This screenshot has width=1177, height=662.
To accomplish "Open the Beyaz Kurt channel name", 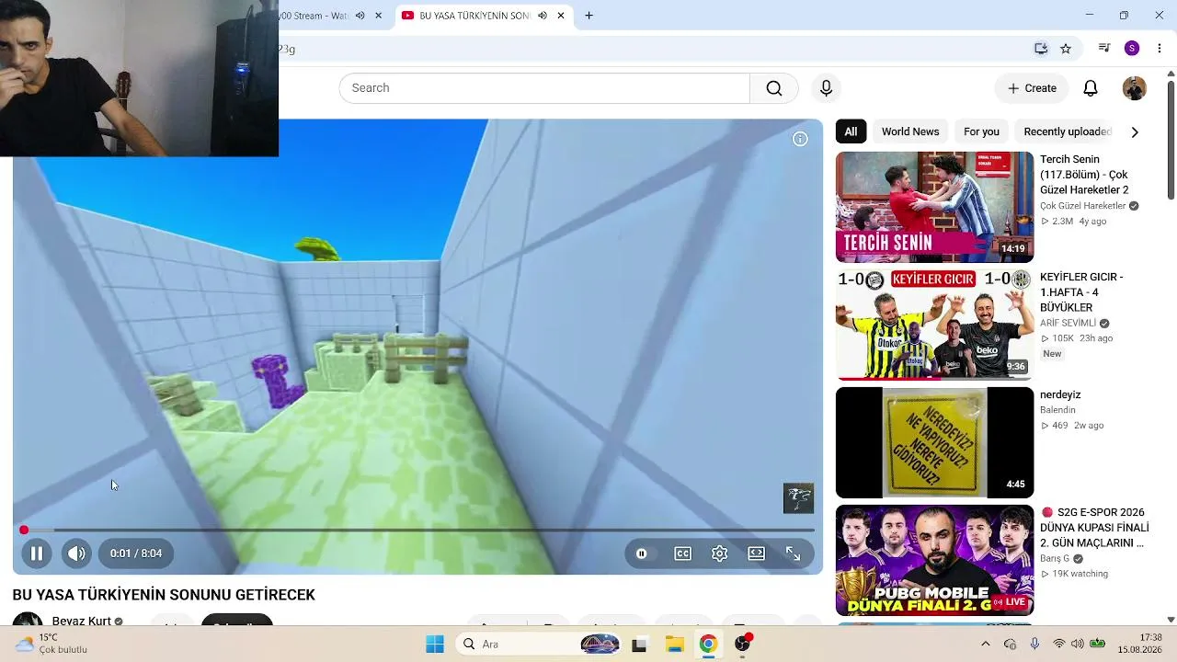I will coord(82,621).
